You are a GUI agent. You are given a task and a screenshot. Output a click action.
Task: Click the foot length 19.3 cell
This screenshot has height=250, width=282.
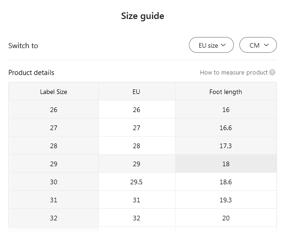(x=226, y=200)
